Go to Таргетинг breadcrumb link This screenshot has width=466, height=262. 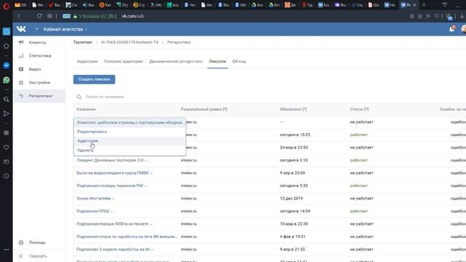pyautogui.click(x=83, y=42)
